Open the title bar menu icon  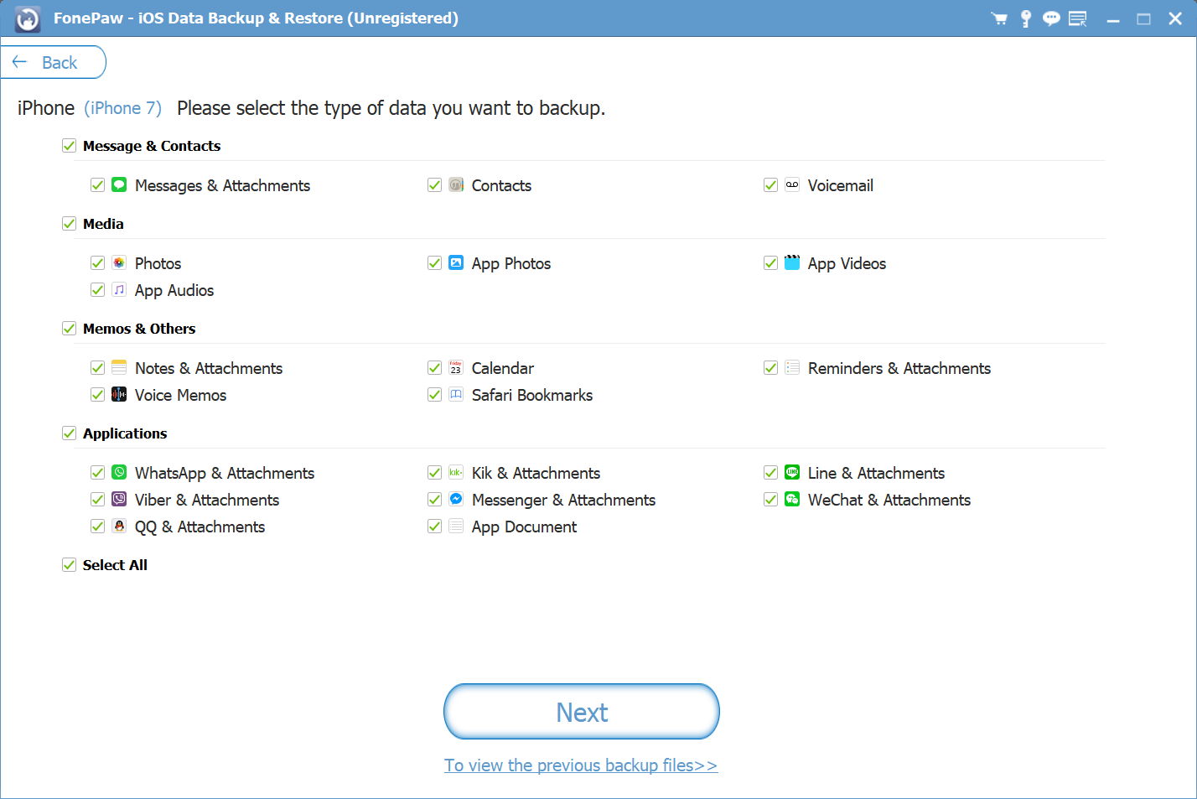(x=1078, y=18)
